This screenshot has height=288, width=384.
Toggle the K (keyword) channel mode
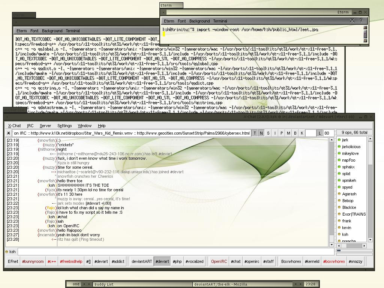(302, 133)
